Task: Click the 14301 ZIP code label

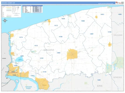Action: 13,72
